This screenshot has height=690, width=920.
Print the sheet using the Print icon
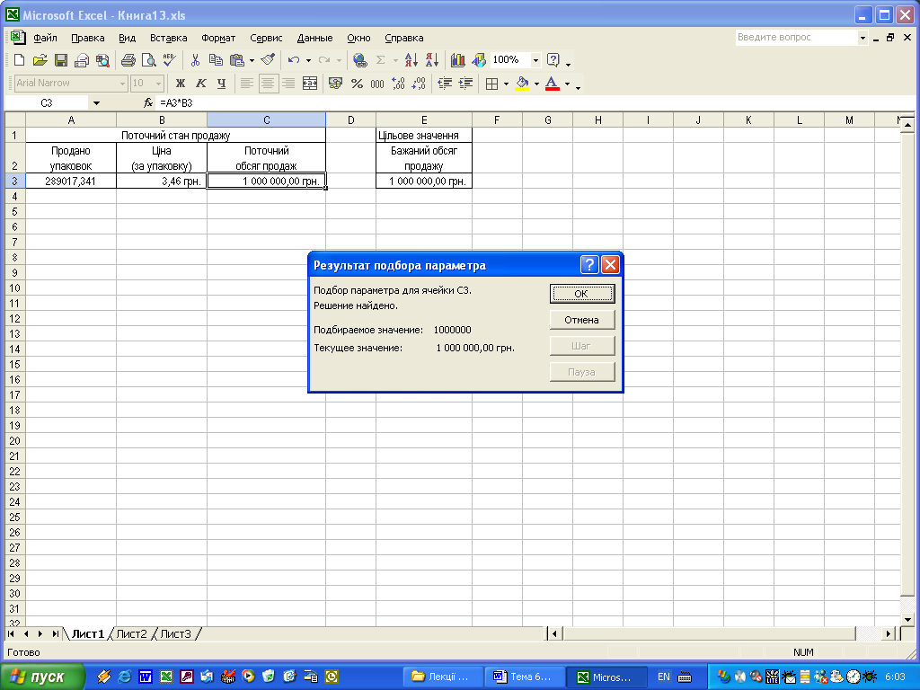(x=128, y=60)
